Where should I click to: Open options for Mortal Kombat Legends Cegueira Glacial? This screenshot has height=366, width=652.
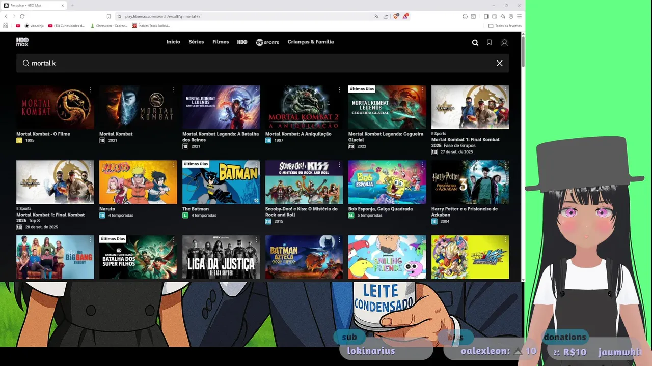click(423, 90)
